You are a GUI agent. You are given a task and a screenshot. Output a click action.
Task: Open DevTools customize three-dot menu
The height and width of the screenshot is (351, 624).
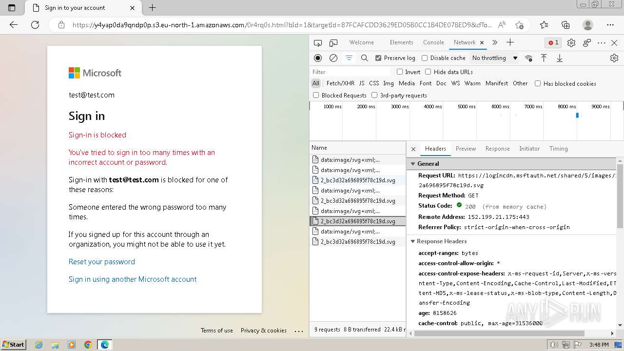pos(602,43)
